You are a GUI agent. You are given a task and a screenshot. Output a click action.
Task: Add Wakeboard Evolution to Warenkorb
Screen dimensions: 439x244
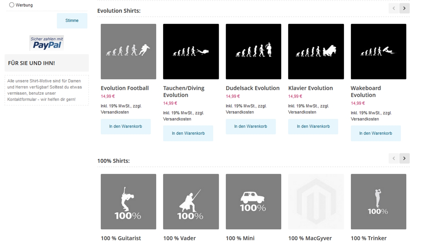pyautogui.click(x=376, y=134)
